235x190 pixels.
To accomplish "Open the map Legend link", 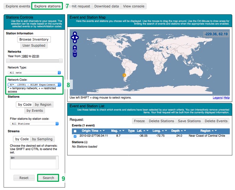I will [x=217, y=97].
